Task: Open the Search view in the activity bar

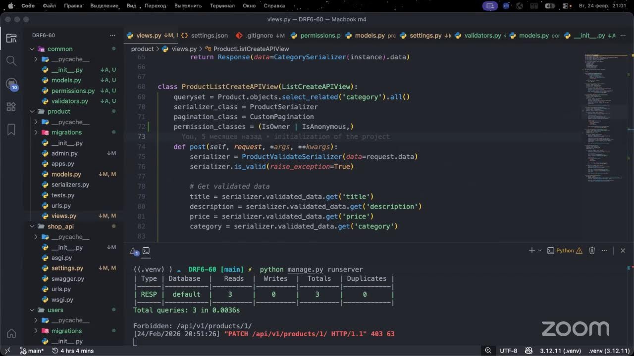Action: tap(11, 61)
